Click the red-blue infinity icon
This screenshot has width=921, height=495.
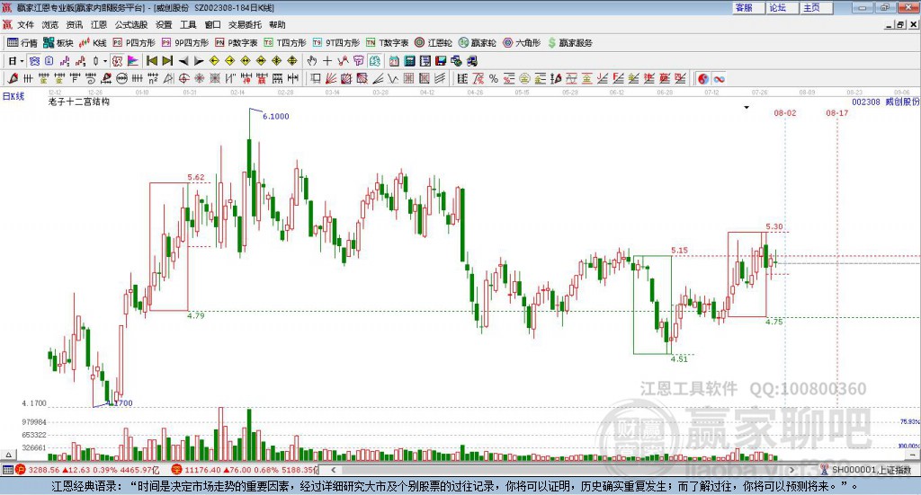719,78
